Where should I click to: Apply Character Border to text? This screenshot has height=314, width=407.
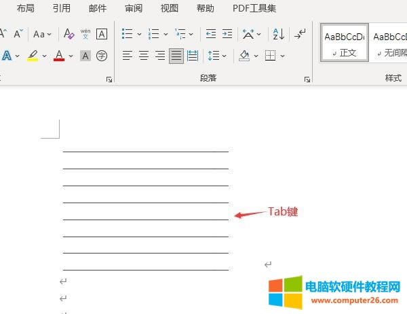(102, 34)
